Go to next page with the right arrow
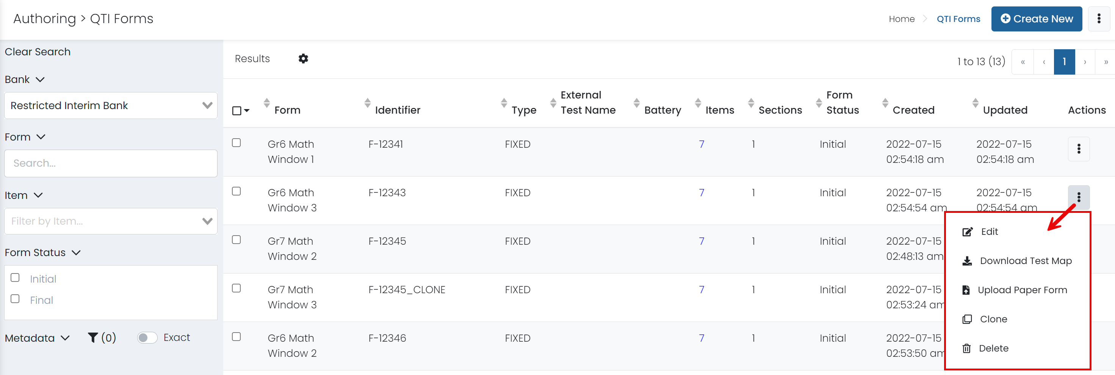Image resolution: width=1115 pixels, height=375 pixels. pos(1085,61)
